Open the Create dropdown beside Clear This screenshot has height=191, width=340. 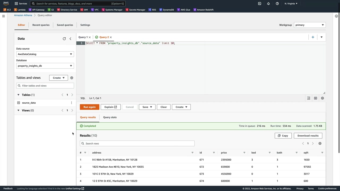coord(181,107)
